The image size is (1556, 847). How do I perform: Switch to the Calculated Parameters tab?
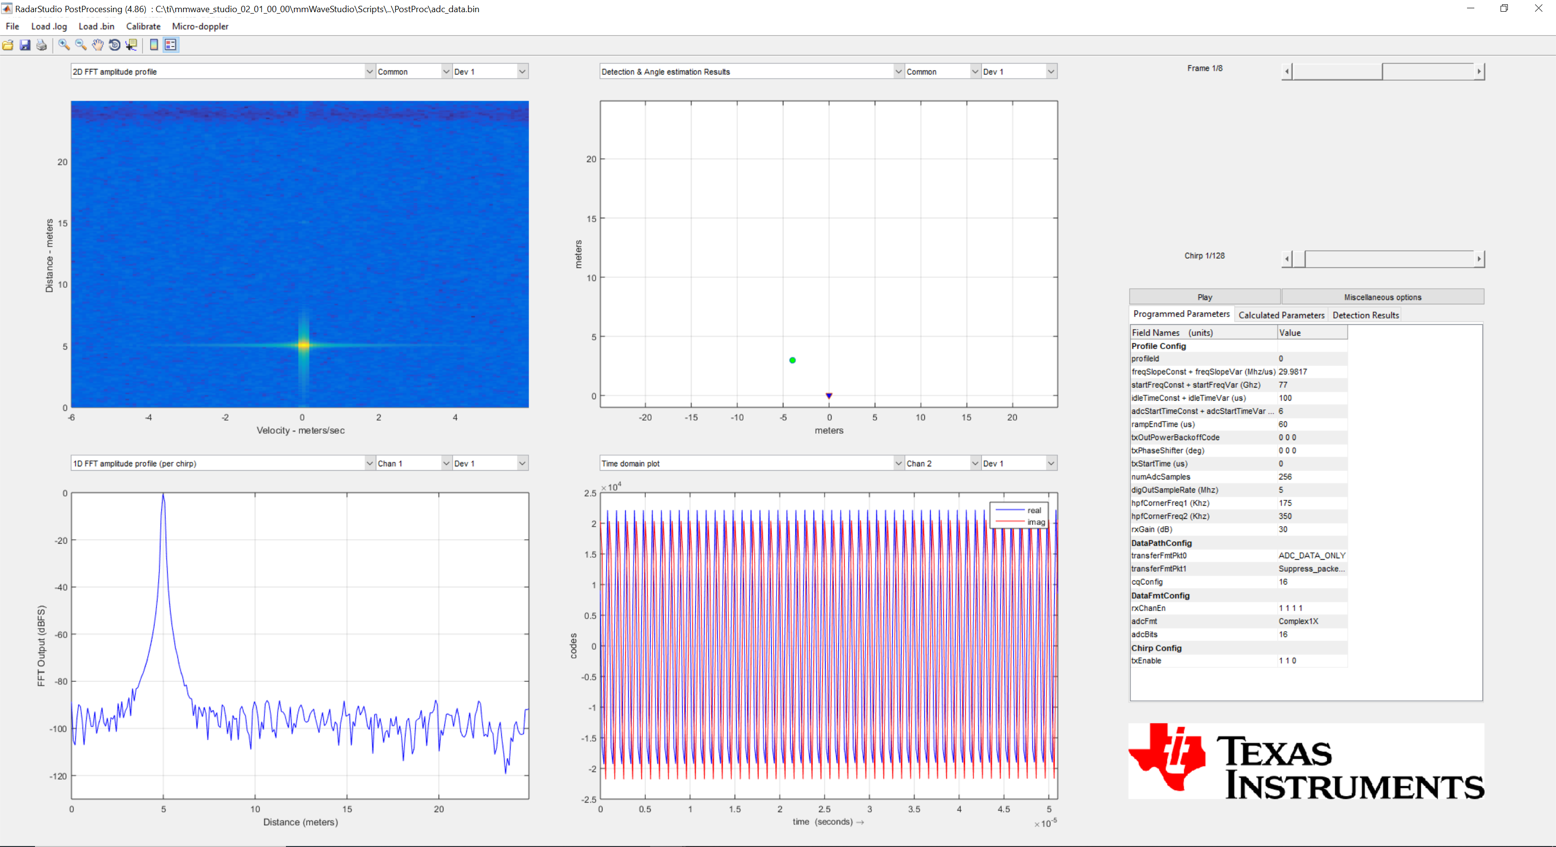pyautogui.click(x=1281, y=315)
